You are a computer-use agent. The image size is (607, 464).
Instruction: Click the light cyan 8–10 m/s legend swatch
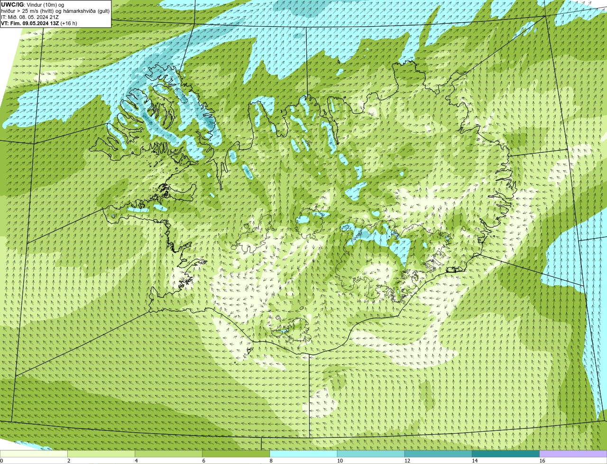(x=303, y=454)
